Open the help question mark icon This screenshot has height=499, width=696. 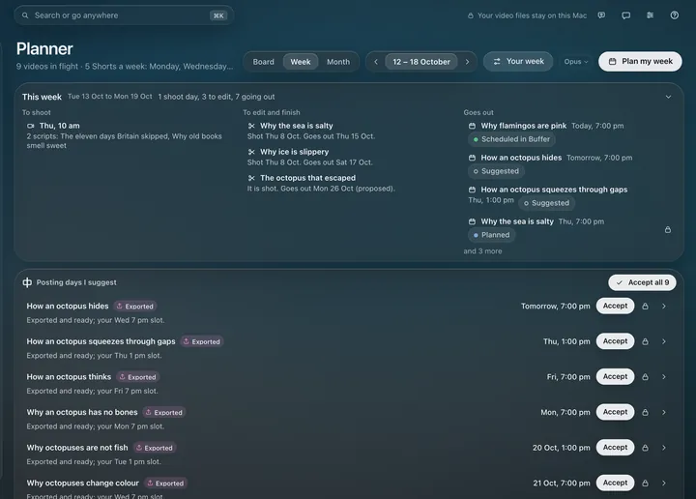(675, 15)
